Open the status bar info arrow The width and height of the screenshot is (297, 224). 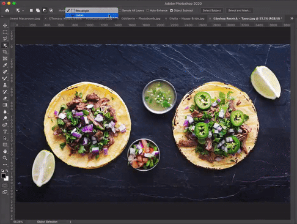70,222
